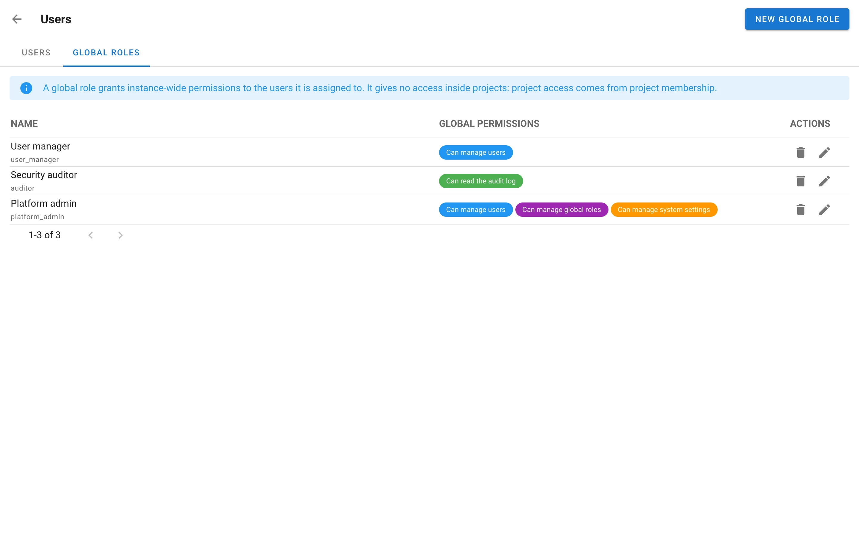This screenshot has width=859, height=536.
Task: Edit the User manager role
Action: coord(824,152)
